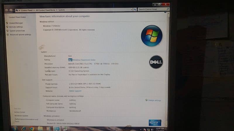The image size is (234, 131).
Task: Click the help icon below the search box
Action: tap(165, 12)
